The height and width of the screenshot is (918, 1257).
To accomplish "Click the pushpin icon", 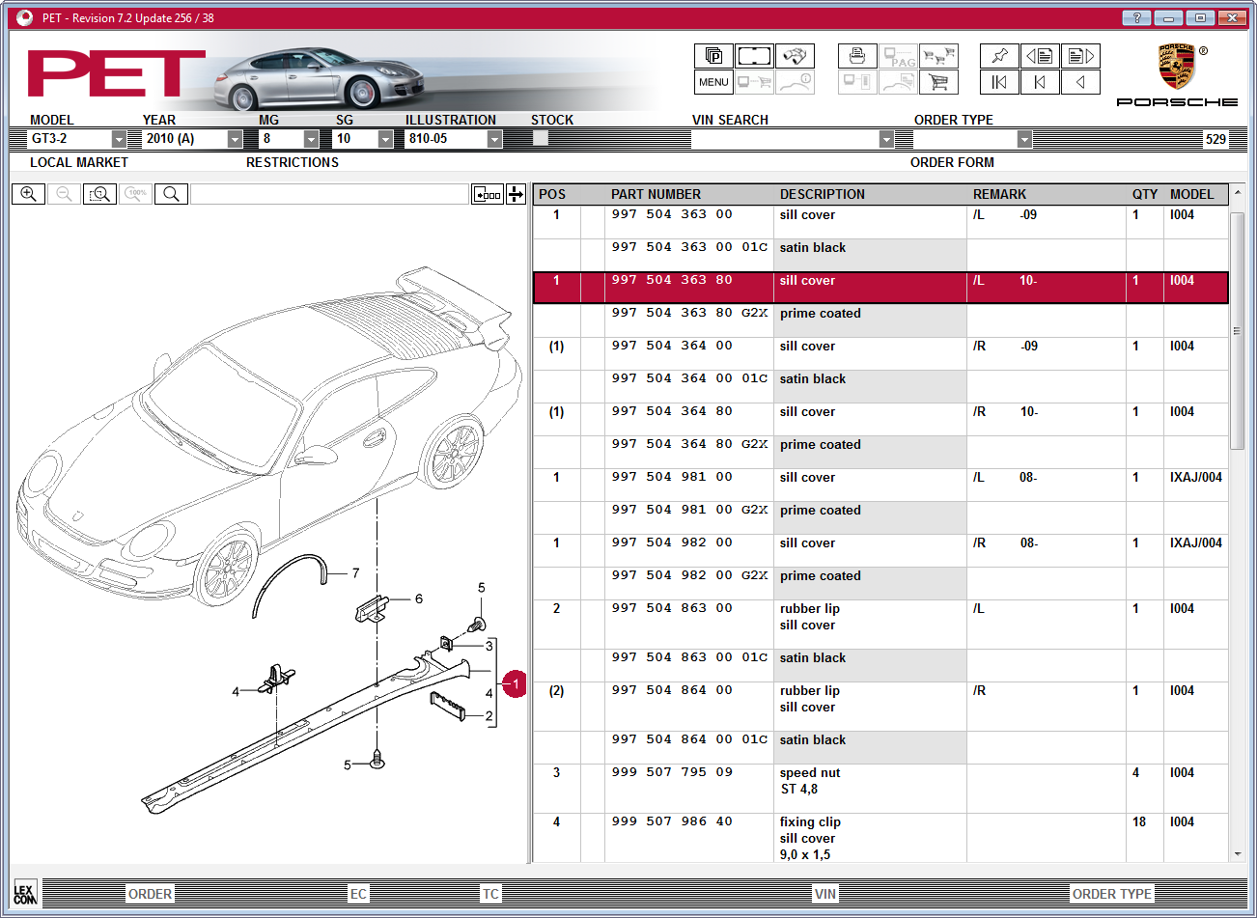I will coord(999,56).
